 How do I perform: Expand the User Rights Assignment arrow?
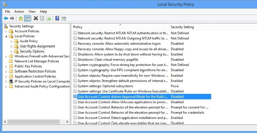pos(12,46)
